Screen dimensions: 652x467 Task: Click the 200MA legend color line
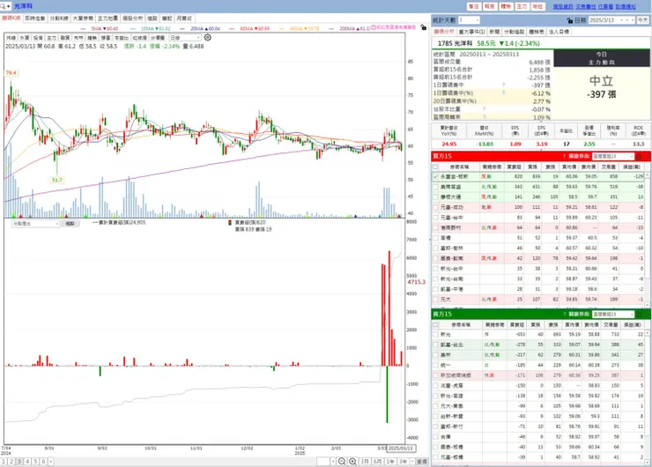[x=331, y=29]
